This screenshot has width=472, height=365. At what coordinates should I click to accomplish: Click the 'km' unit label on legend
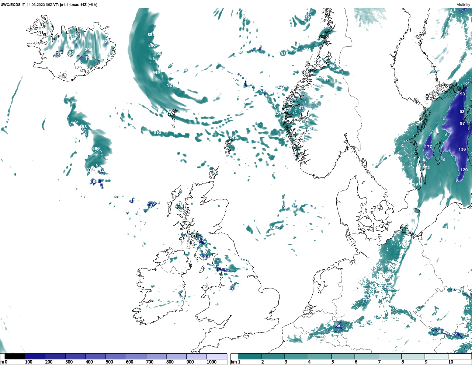click(233, 362)
